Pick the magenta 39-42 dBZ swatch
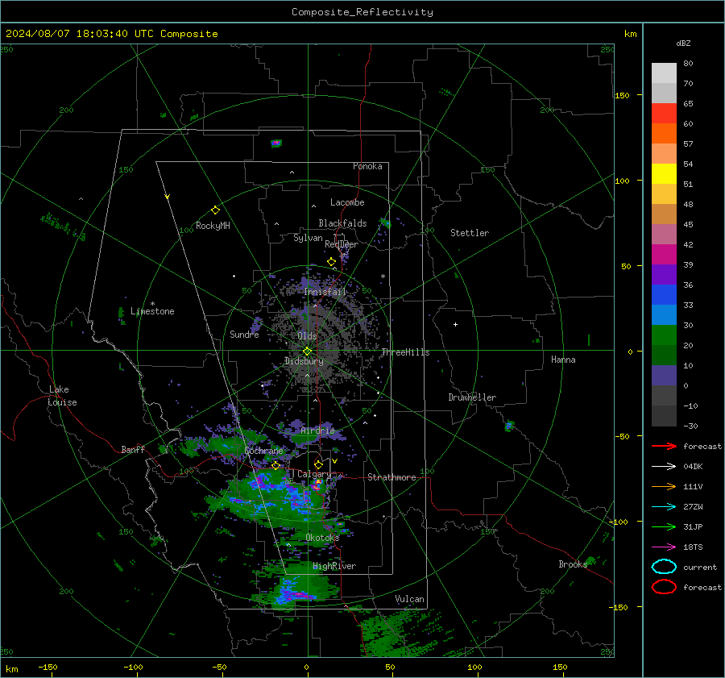This screenshot has height=678, width=725. [664, 254]
